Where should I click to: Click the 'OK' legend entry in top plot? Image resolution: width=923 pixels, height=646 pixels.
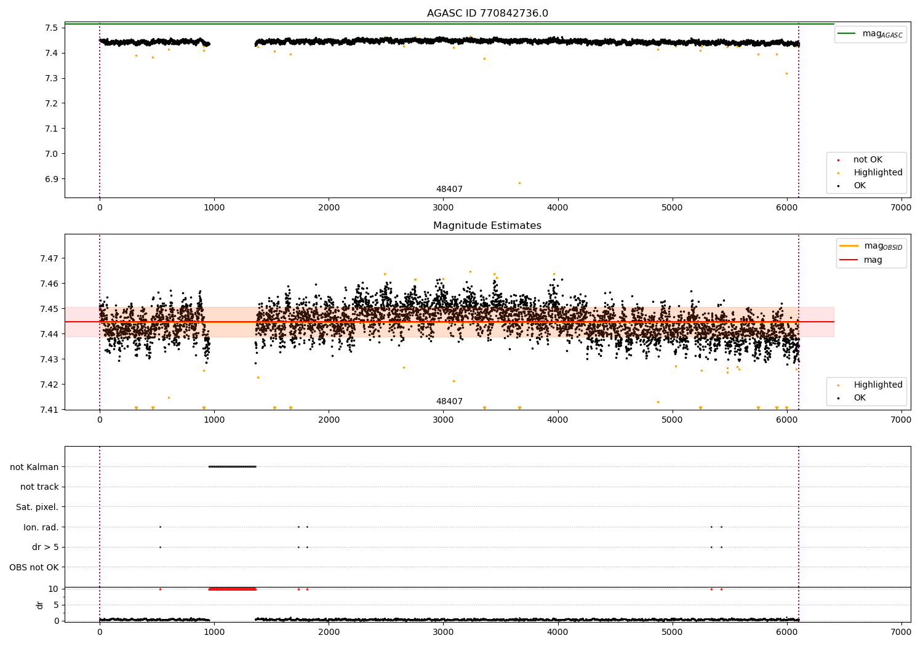tap(852, 186)
